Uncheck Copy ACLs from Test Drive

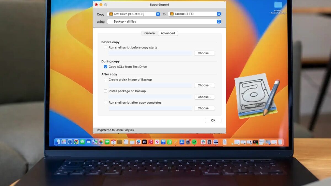(106, 67)
